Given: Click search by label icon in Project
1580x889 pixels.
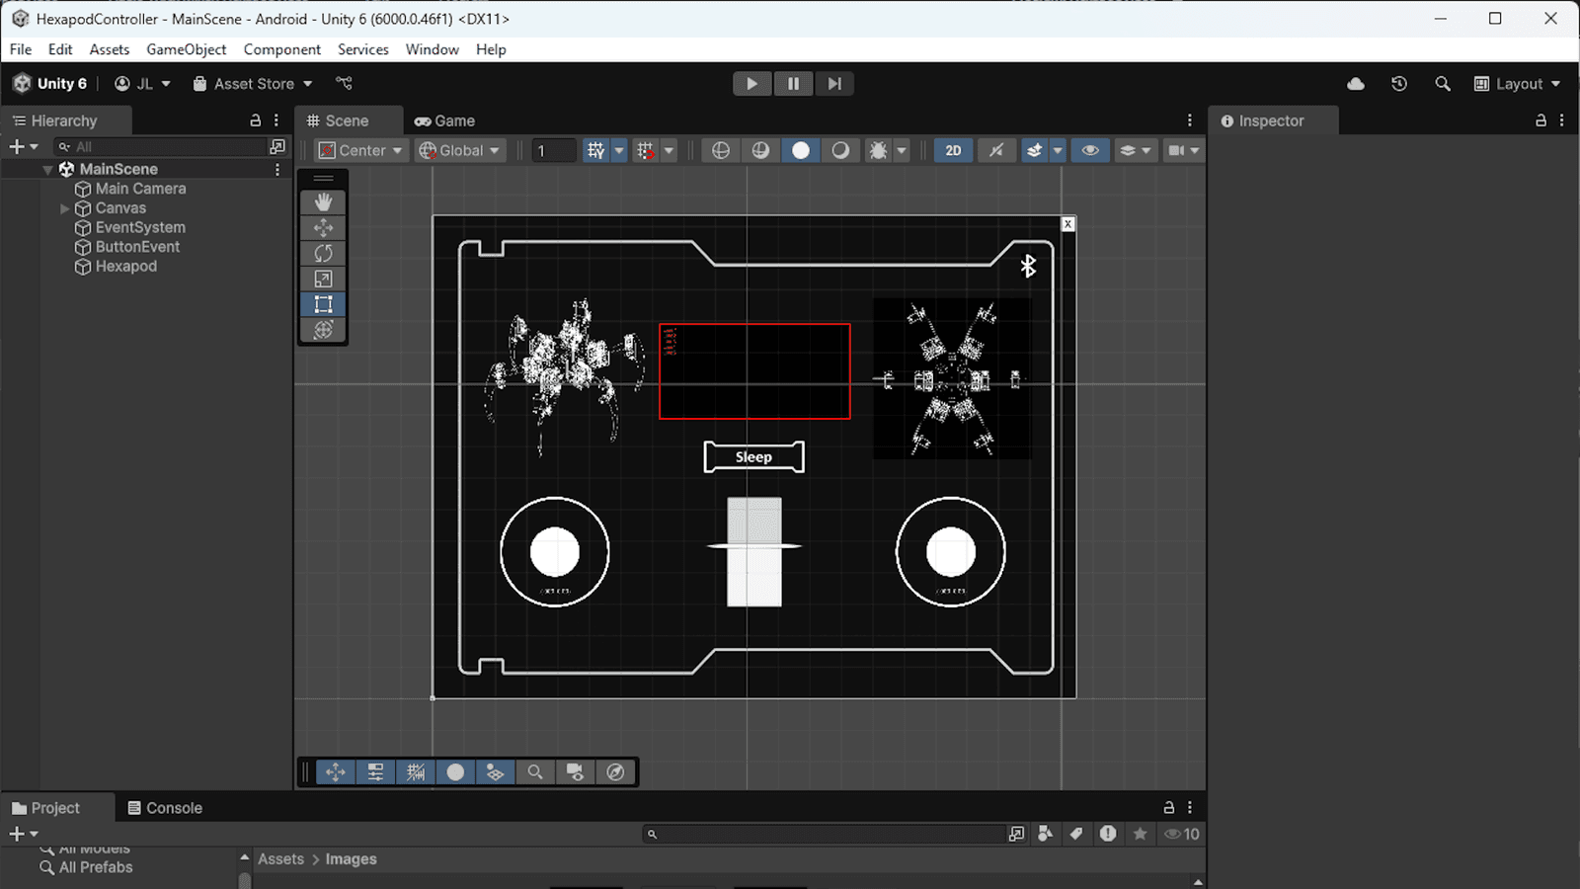Looking at the screenshot, I should point(1076,834).
